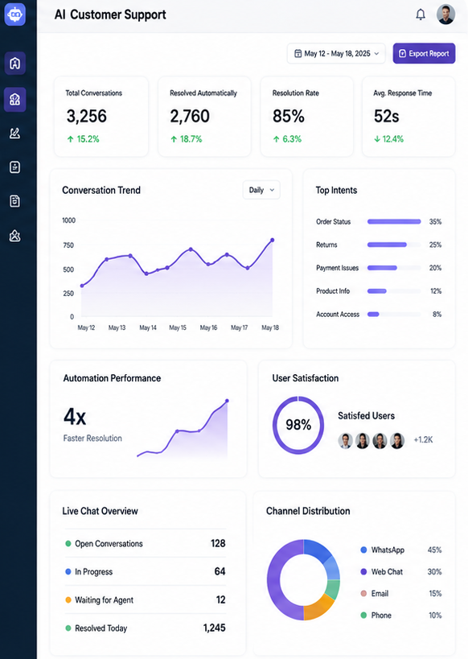Click the 4x Faster Resolution figure

click(x=75, y=417)
